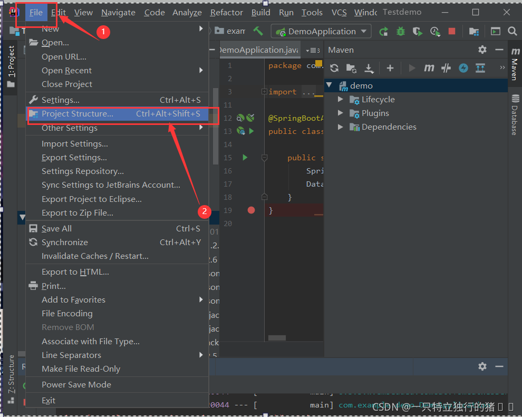Toggle Skip Tests mode Maven icon
Screen dimensions: 522x417
pos(446,68)
